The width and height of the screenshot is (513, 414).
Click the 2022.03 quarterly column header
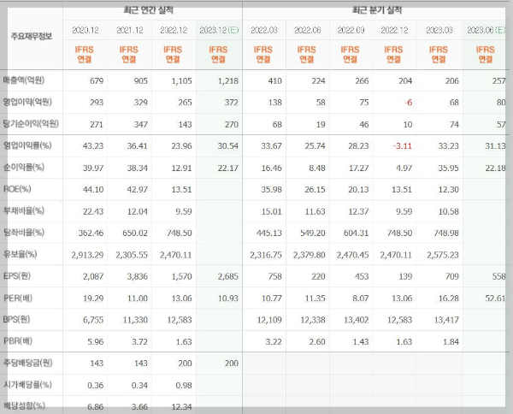pyautogui.click(x=264, y=30)
